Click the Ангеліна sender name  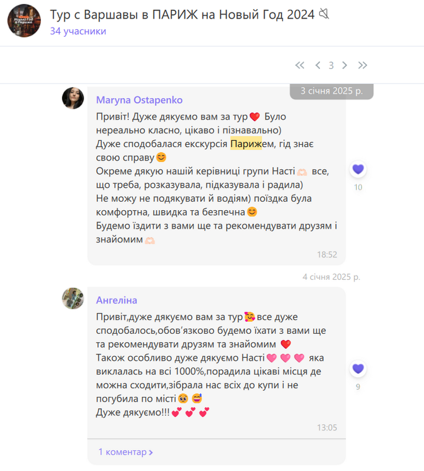pos(116,300)
